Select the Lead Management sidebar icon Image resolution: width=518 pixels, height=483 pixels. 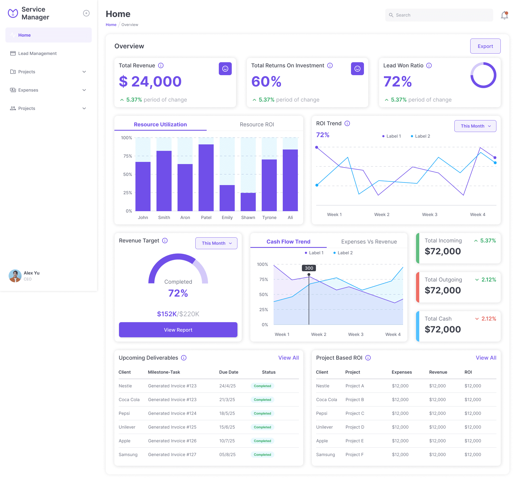click(13, 53)
